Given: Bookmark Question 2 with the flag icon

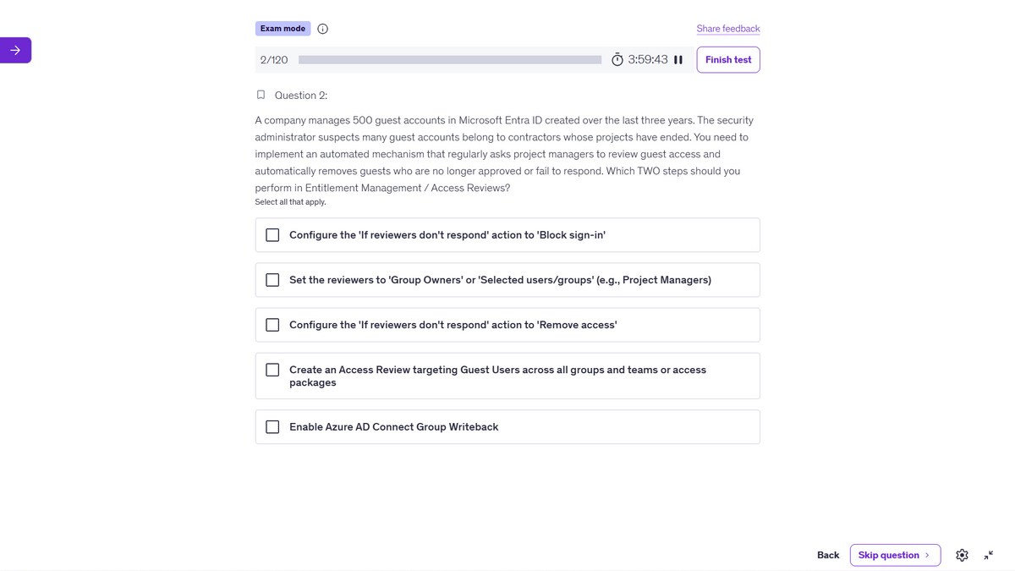Looking at the screenshot, I should point(261,95).
